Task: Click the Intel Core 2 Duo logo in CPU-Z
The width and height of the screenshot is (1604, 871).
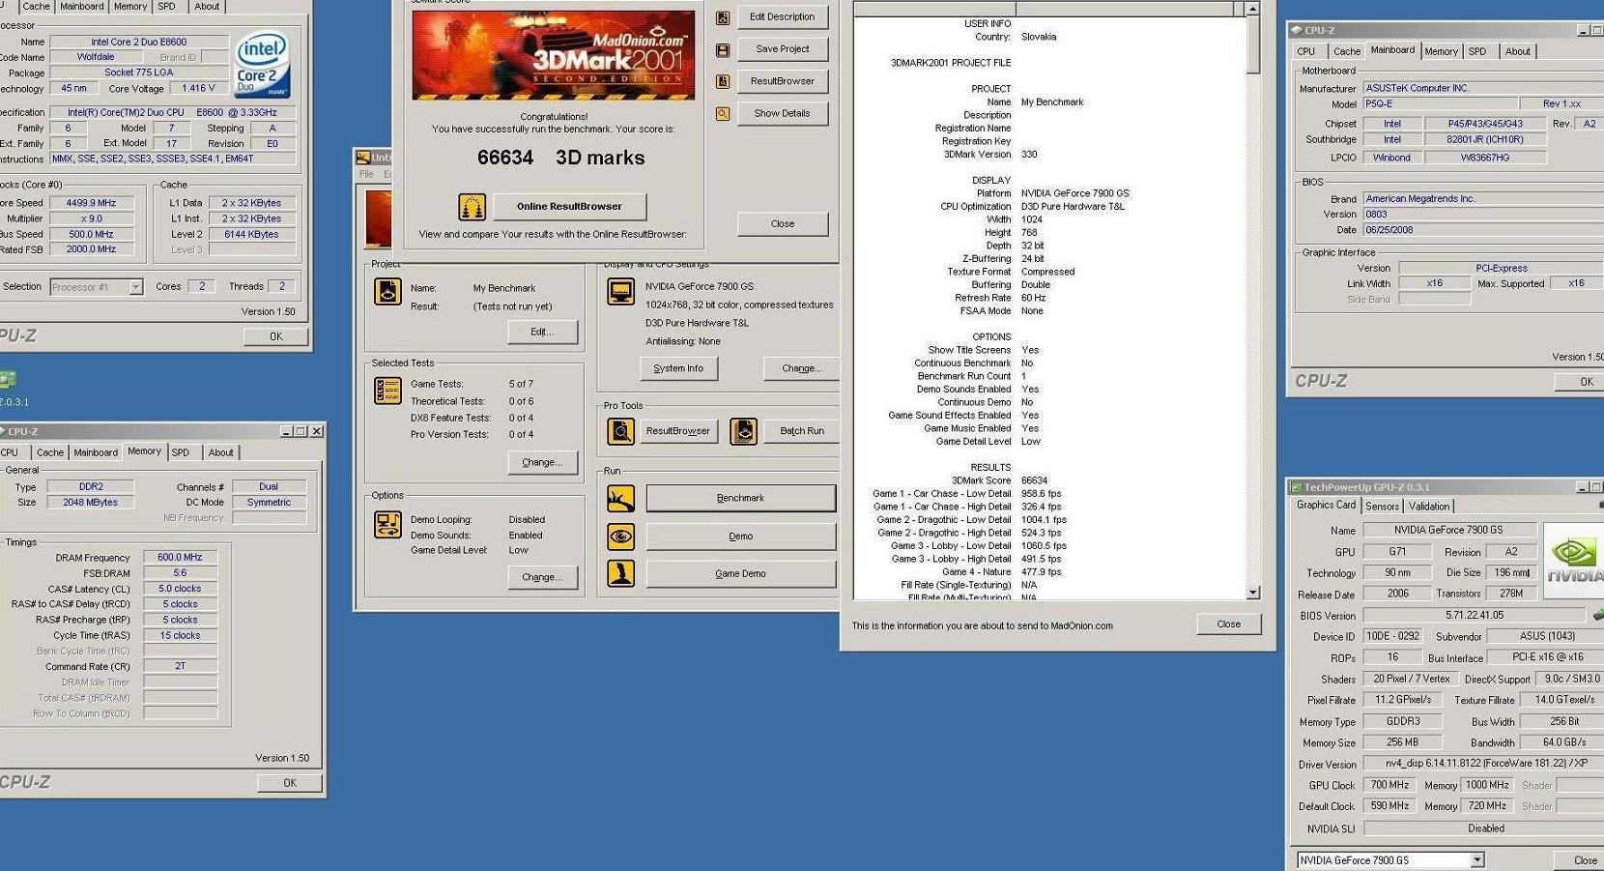Action: point(263,64)
